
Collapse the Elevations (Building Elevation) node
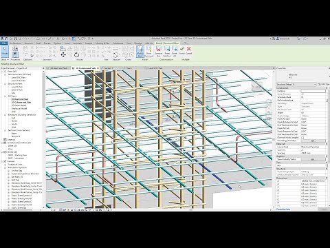(x=5, y=115)
